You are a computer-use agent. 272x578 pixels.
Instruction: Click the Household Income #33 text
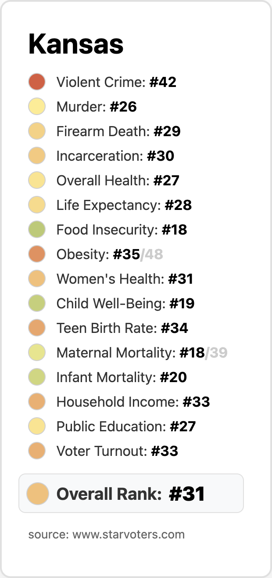pyautogui.click(x=133, y=402)
